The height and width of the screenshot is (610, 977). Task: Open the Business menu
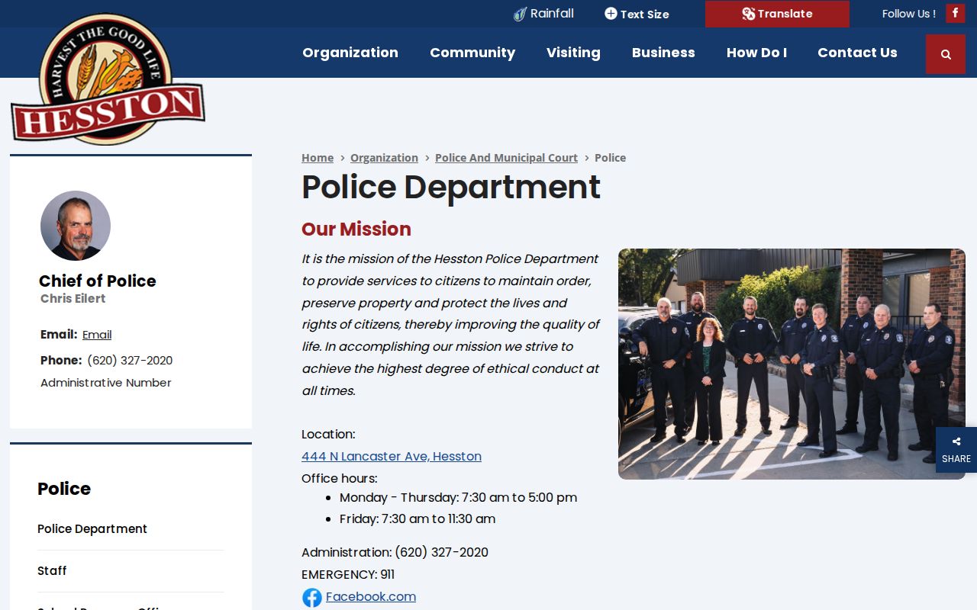pos(663,53)
